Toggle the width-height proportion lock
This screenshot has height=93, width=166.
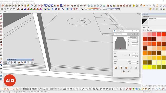[x=130, y=55]
